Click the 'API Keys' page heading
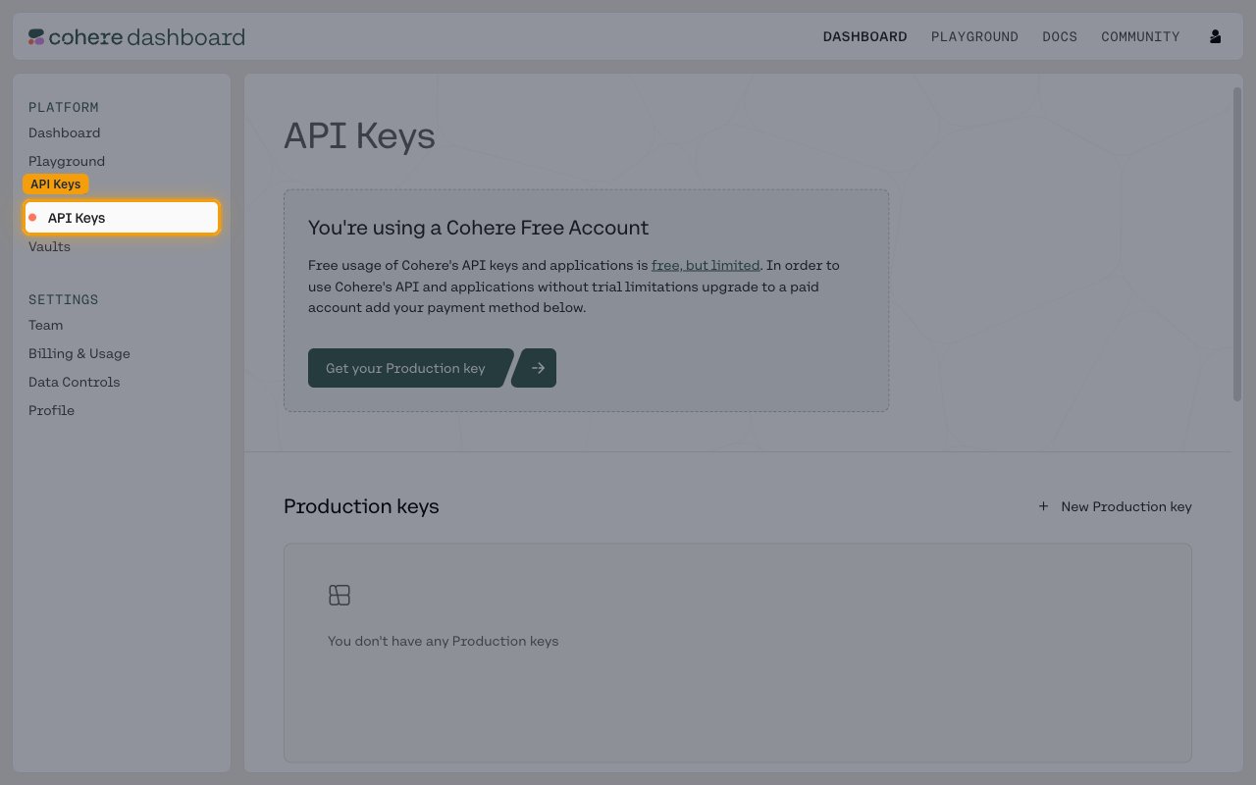Viewport: 1256px width, 785px height. pos(359,135)
